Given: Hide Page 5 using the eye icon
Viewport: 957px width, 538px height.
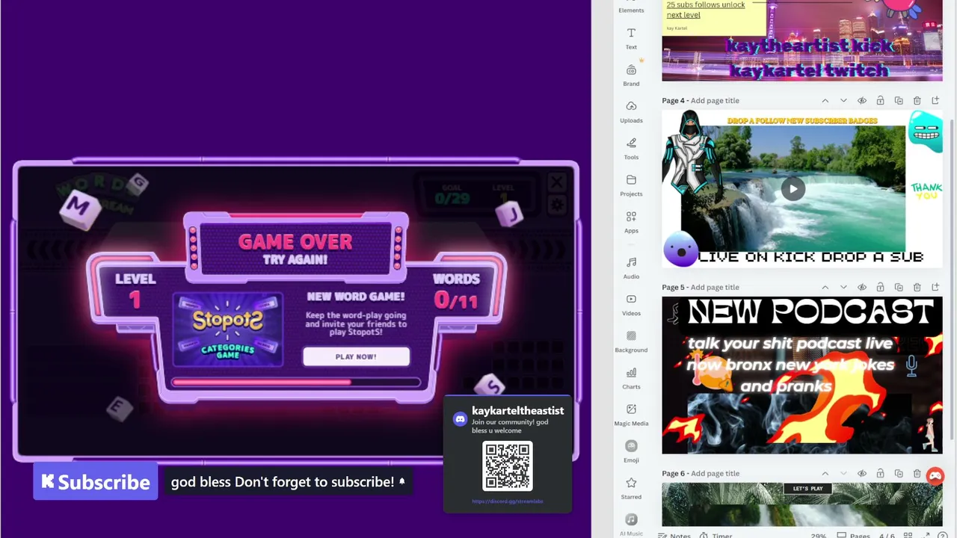Looking at the screenshot, I should point(862,287).
